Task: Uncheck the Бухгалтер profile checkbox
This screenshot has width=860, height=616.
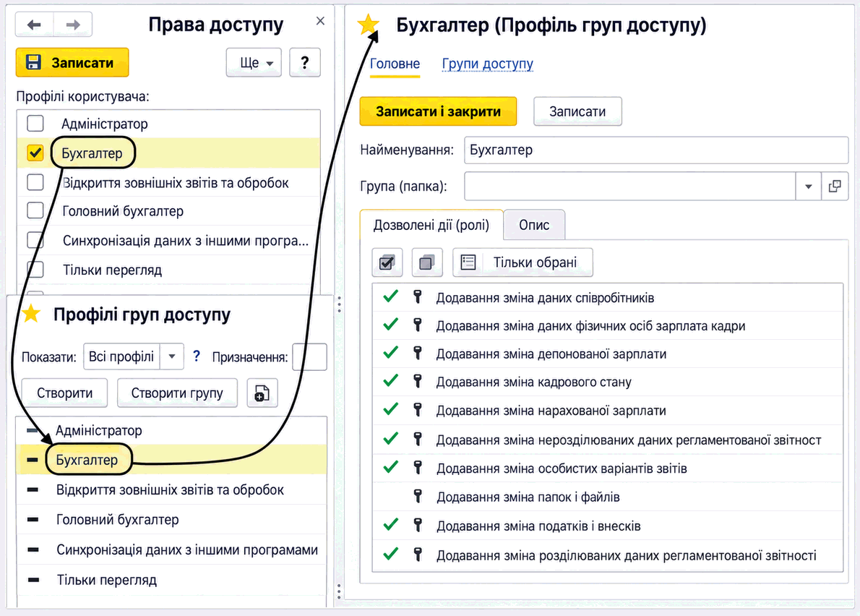Action: click(x=35, y=153)
